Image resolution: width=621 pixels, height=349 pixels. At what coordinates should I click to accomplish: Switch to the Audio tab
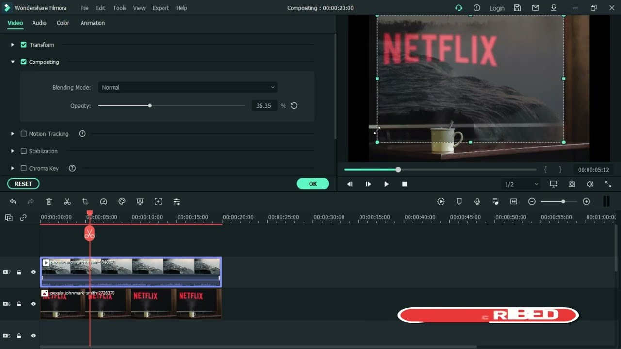(39, 23)
